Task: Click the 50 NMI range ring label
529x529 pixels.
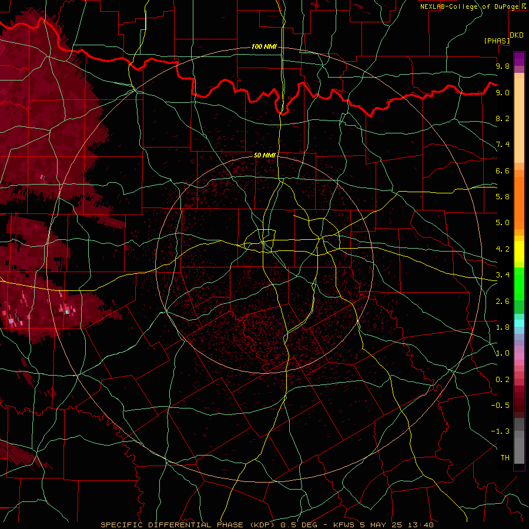Action: point(264,155)
